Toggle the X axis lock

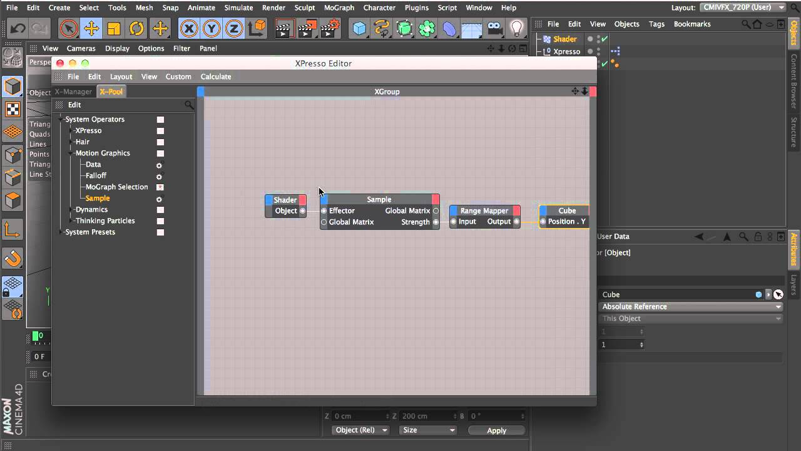tap(189, 28)
